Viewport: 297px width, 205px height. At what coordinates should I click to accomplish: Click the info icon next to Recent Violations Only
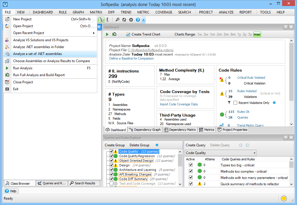(x=274, y=103)
